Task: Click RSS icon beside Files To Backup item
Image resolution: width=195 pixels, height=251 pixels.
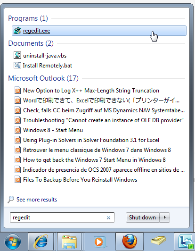Action: click(17, 180)
